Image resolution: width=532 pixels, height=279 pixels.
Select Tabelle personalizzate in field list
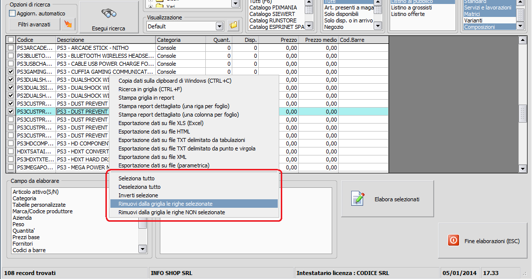(39, 204)
